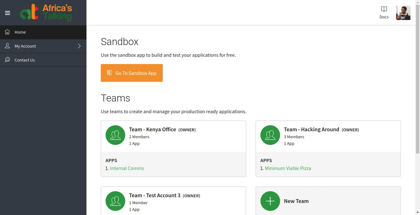Open the Minimum Viable Pizza app link

tap(288, 168)
